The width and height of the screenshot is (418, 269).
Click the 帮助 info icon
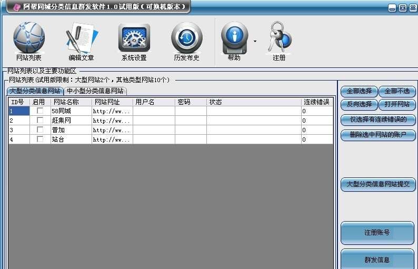(x=234, y=38)
